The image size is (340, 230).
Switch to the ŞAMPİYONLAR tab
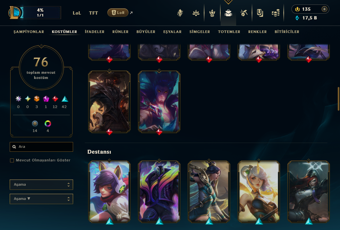coord(28,32)
